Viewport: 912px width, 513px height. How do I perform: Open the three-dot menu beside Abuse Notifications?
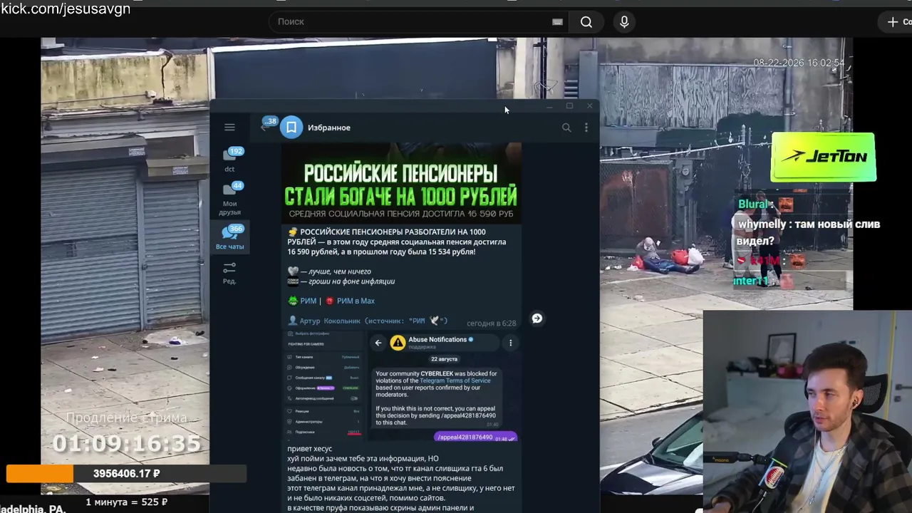pyautogui.click(x=510, y=343)
